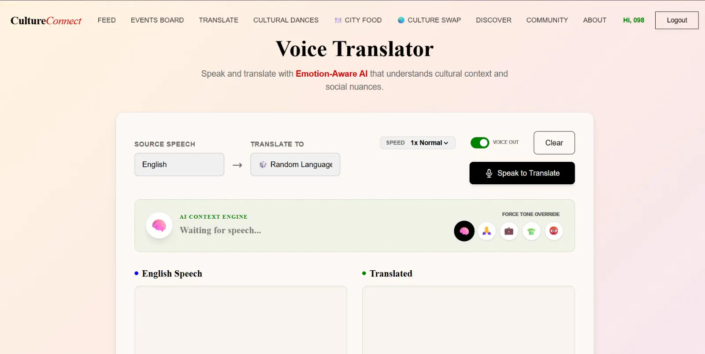This screenshot has width=705, height=354.
Task: Visit the Community page
Action: pyautogui.click(x=547, y=20)
